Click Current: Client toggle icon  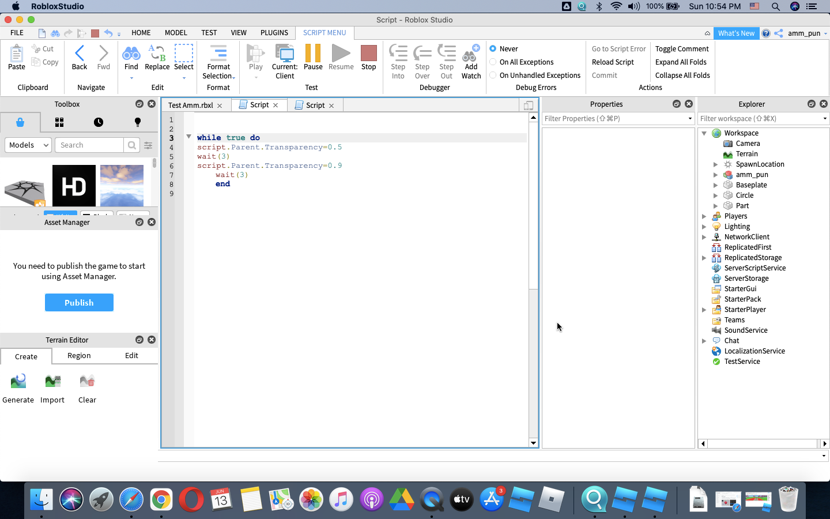click(x=285, y=53)
